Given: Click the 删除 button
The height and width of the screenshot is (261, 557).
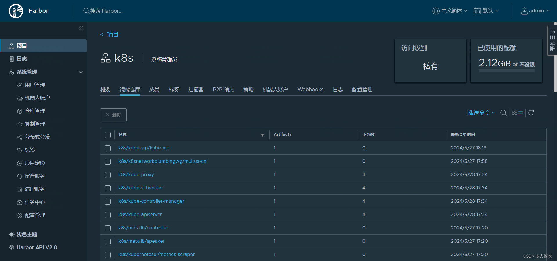Looking at the screenshot, I should 113,115.
